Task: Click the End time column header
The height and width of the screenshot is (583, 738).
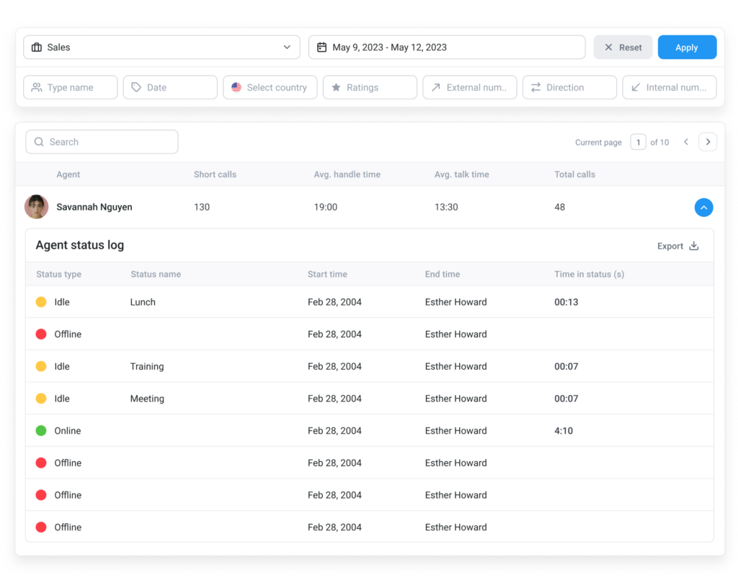Action: [443, 275]
